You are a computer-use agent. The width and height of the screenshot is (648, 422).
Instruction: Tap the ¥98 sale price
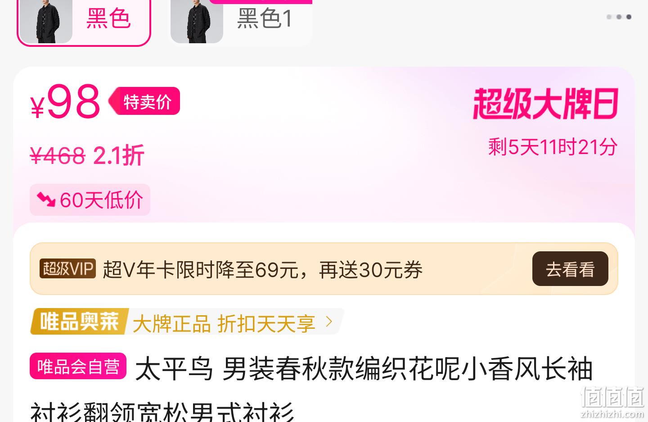tap(65, 102)
